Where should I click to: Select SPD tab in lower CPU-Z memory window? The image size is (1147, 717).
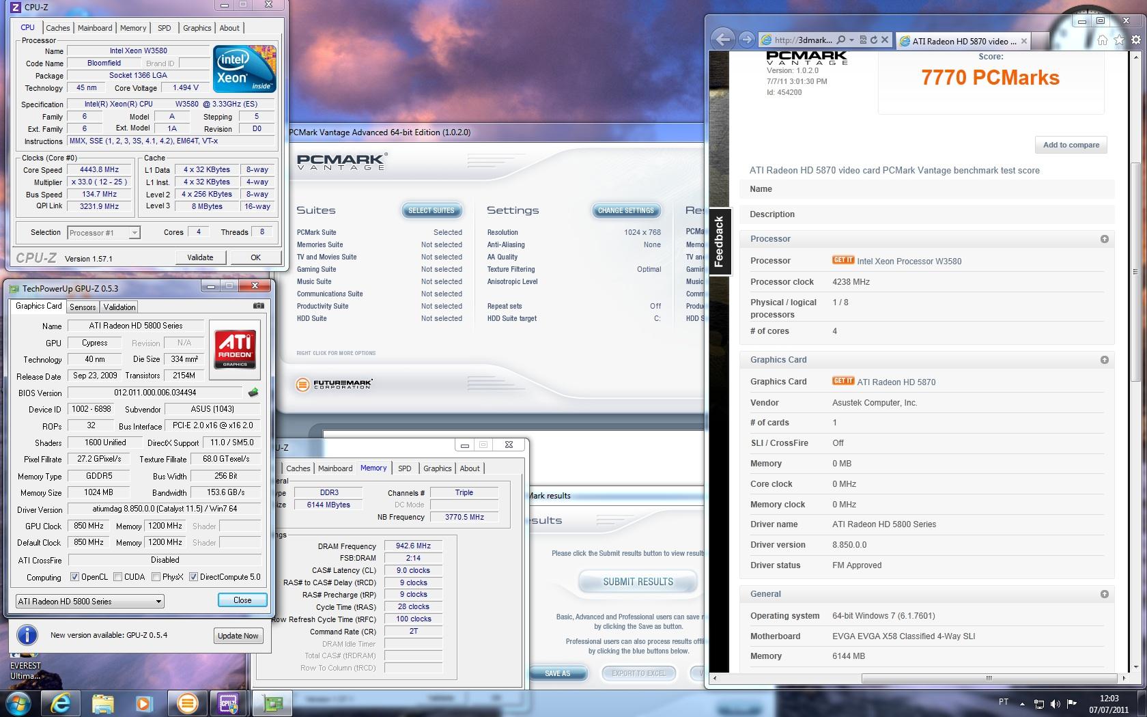[x=404, y=468]
